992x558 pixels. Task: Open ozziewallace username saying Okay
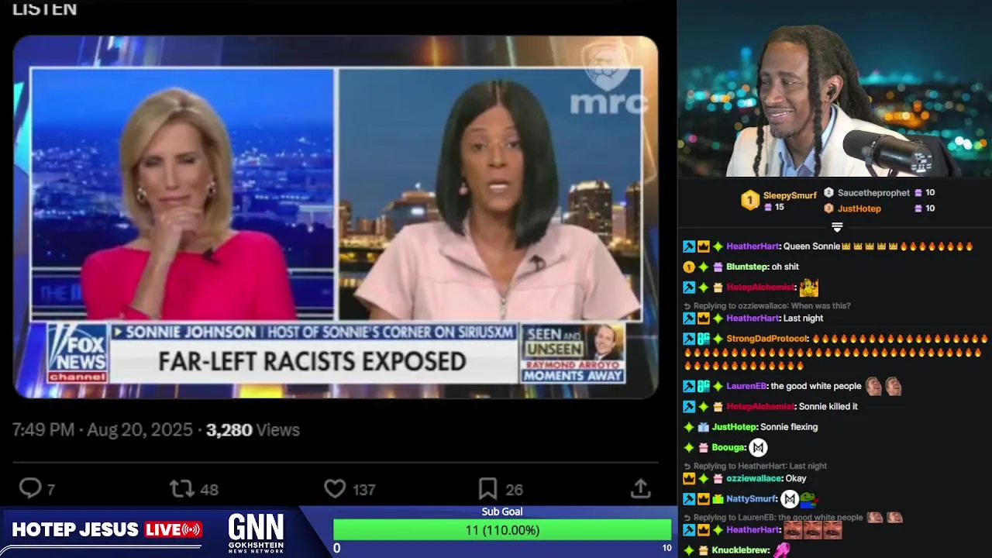pos(754,478)
